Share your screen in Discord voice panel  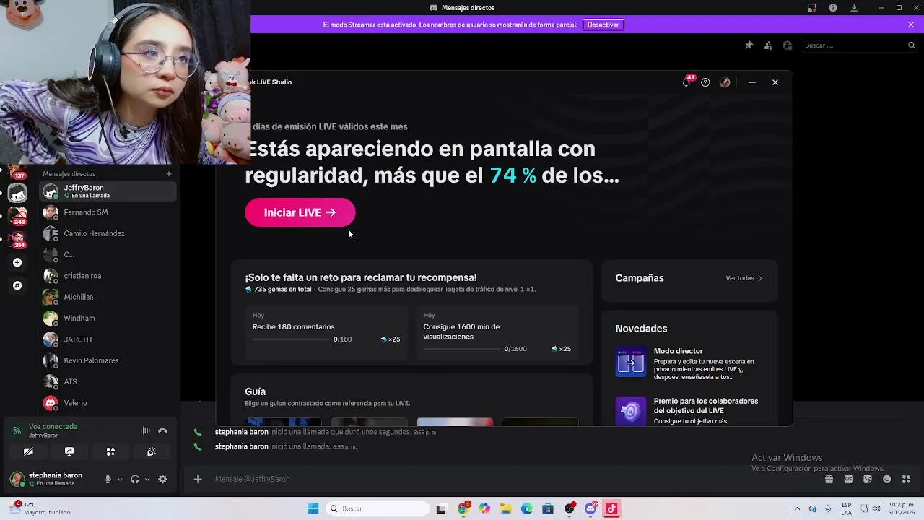coord(69,451)
